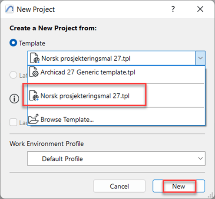The image size is (215, 199).
Task: Click the Browse Template folder icon
Action: click(33, 119)
